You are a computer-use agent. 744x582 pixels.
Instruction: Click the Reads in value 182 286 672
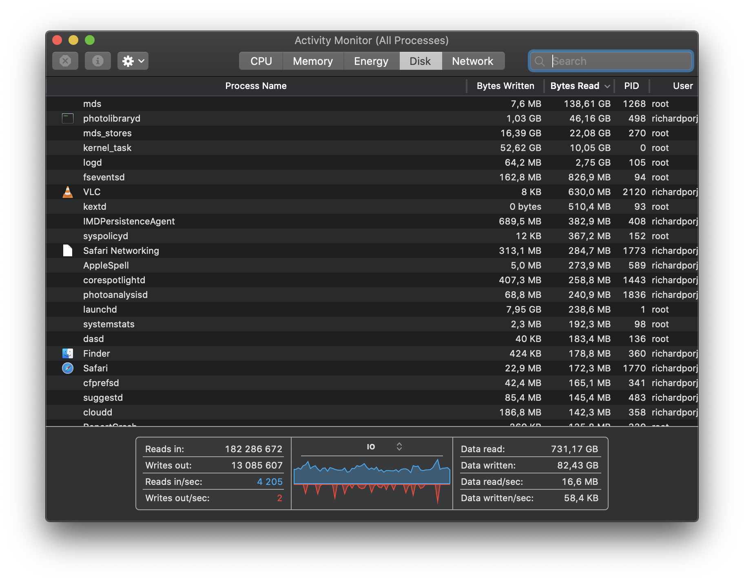254,449
